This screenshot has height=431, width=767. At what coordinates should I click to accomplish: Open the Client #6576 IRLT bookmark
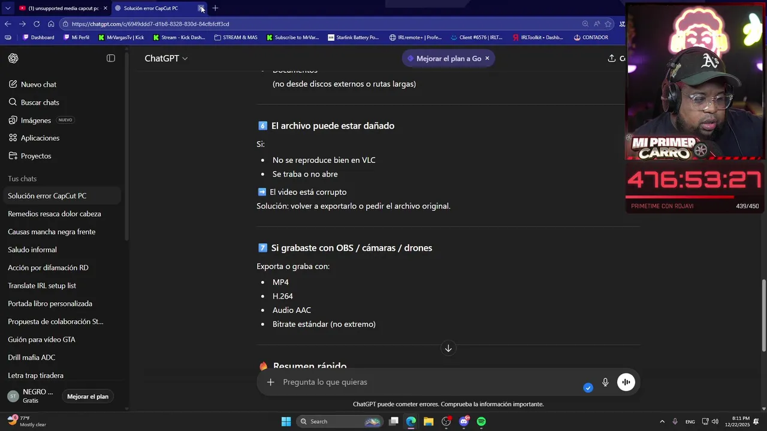point(476,37)
